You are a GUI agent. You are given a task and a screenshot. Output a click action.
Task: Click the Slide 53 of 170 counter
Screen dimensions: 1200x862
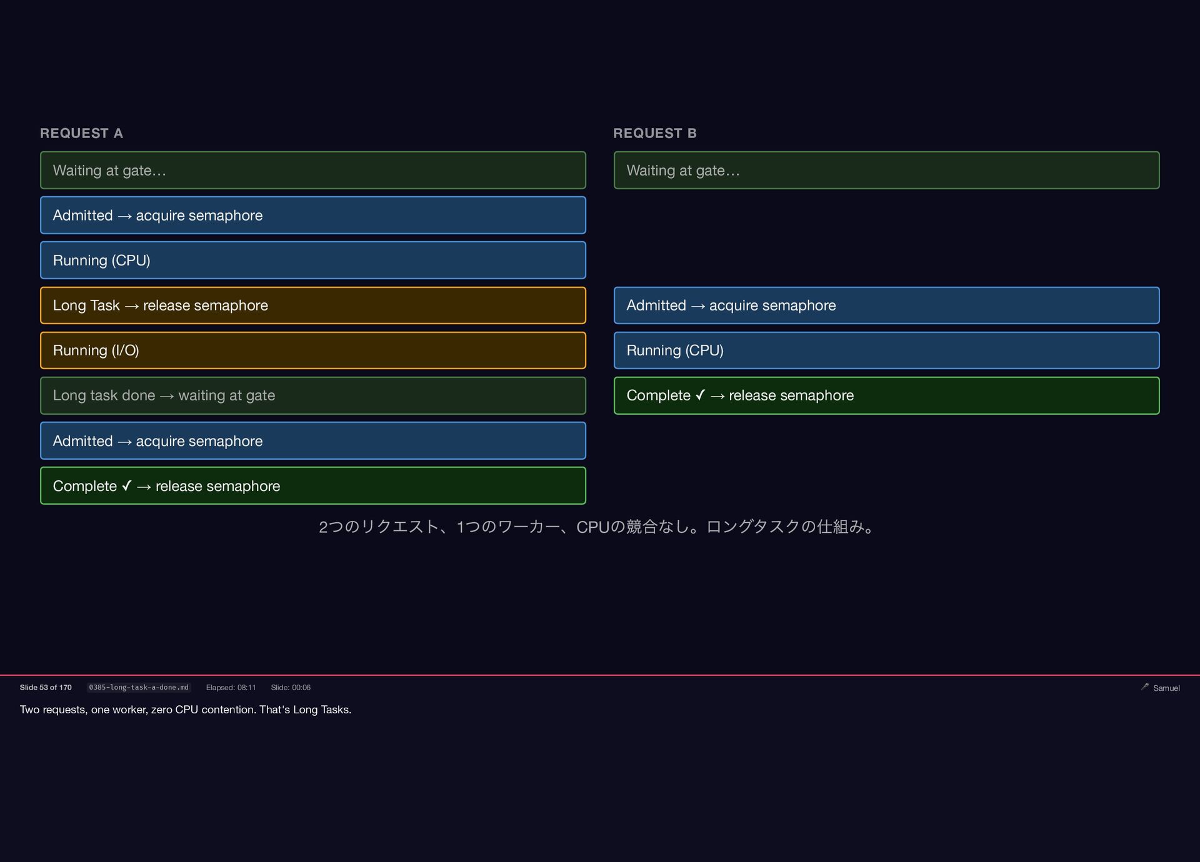pos(46,687)
